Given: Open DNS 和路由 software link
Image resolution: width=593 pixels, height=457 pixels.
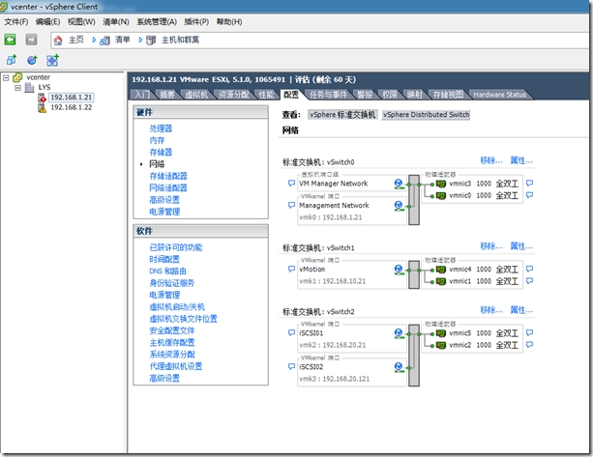Looking at the screenshot, I should (167, 271).
